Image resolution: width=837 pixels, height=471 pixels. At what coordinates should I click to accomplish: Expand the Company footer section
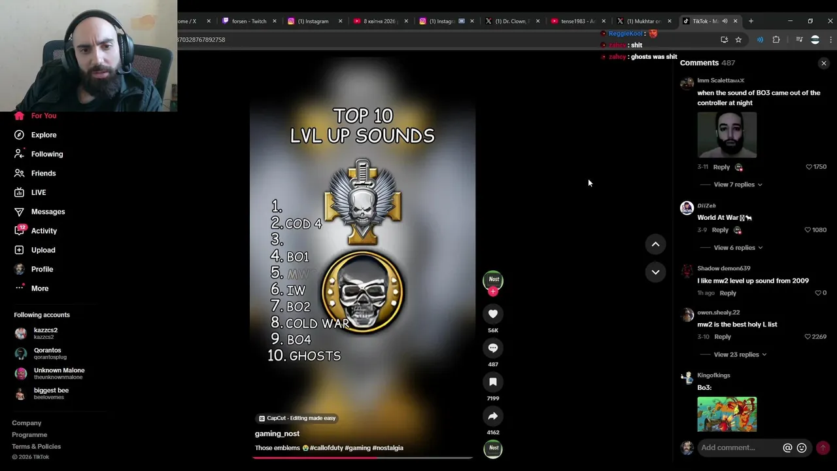click(26, 423)
